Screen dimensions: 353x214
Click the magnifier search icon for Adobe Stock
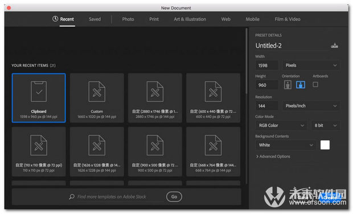pyautogui.click(x=72, y=197)
